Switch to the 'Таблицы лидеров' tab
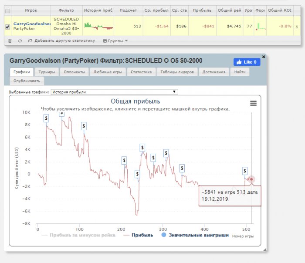The image size is (305, 263). click(x=177, y=72)
